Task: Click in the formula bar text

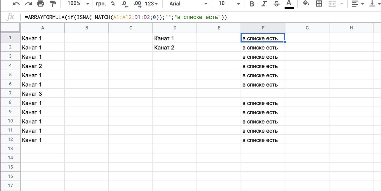Action: tap(126, 18)
